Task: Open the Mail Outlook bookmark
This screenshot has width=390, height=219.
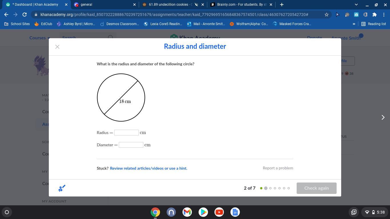Action: pyautogui.click(x=206, y=24)
